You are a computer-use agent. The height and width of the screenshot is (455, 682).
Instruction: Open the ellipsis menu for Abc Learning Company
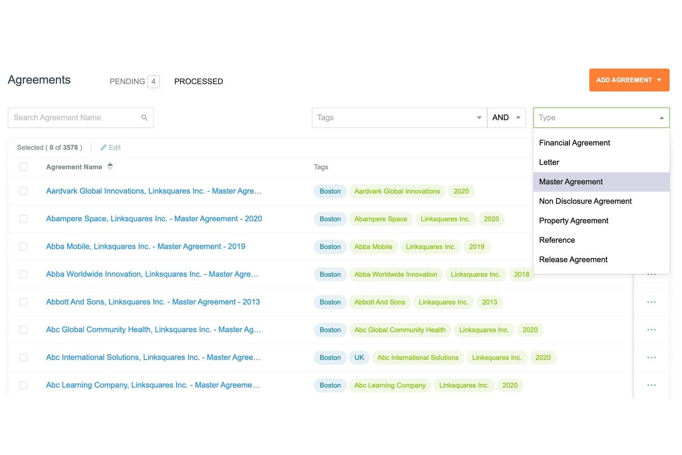click(651, 385)
